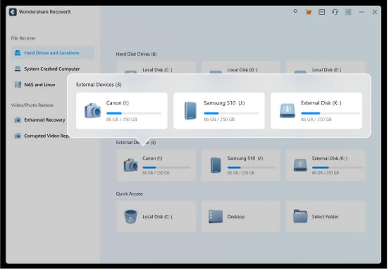Minimize the Recoverit window

(x=361, y=12)
